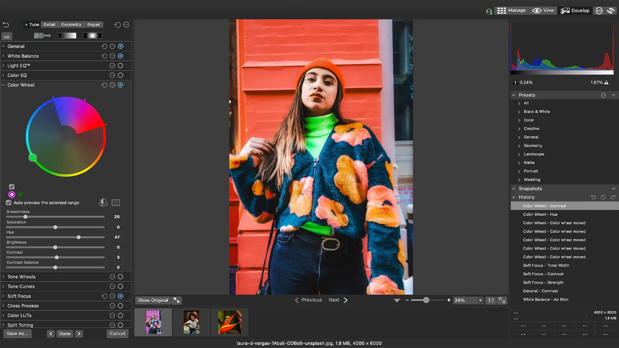Disable the Soft Focus adjustment toggle
This screenshot has height=348, width=619.
point(121,296)
